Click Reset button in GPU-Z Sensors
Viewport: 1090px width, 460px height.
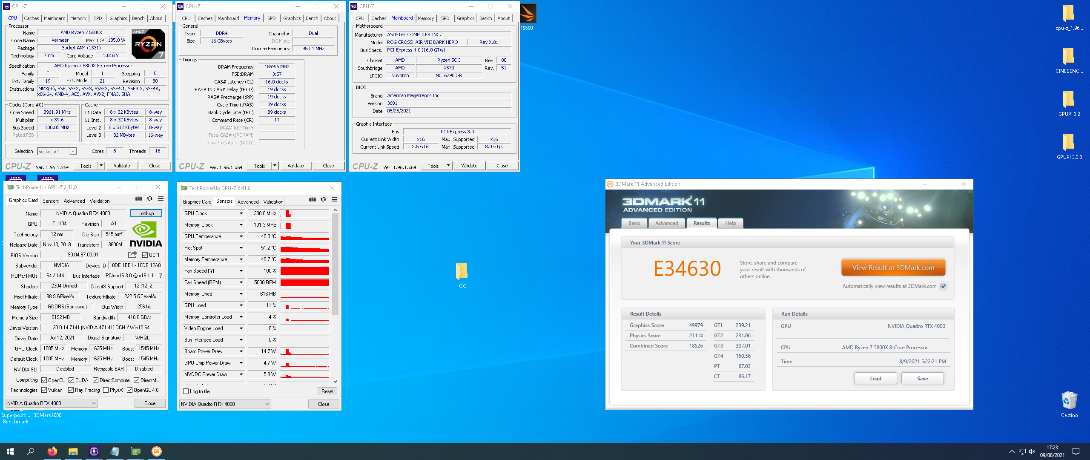[327, 391]
